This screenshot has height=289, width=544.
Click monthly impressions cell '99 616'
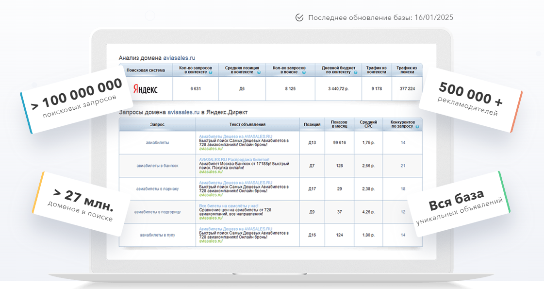tap(339, 143)
